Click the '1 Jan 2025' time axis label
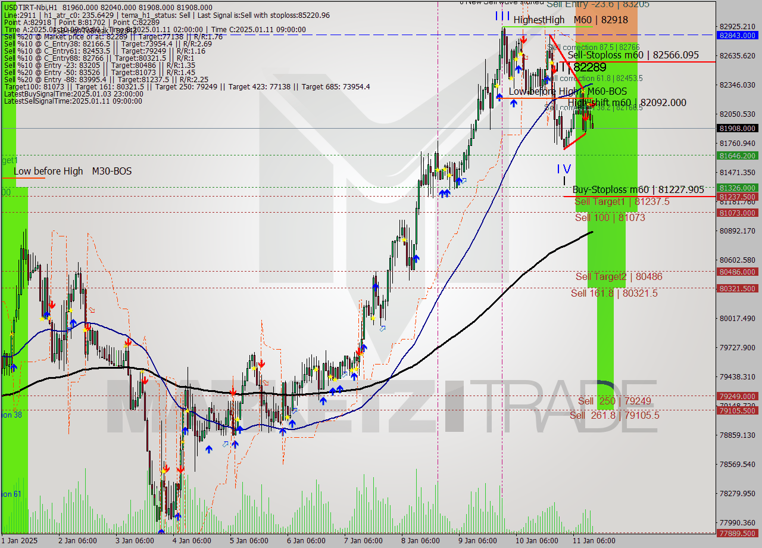 [x=19, y=541]
